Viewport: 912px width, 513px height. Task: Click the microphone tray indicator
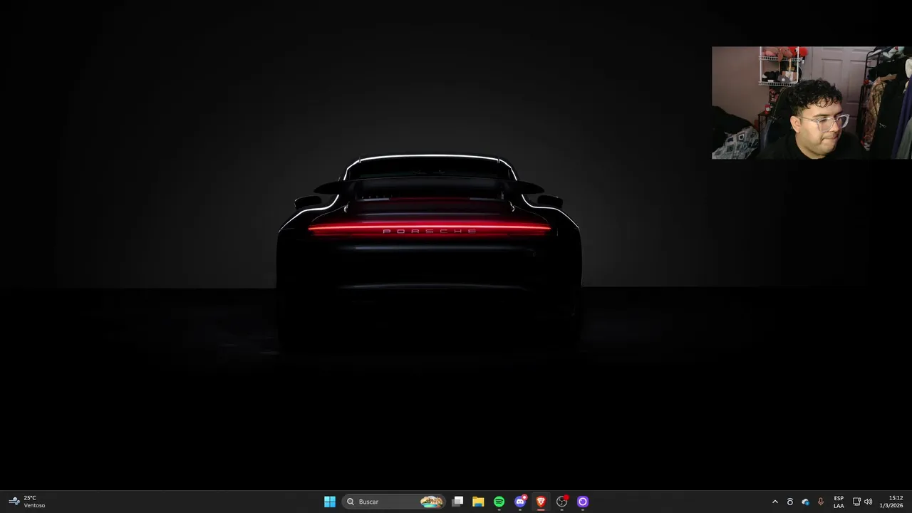point(821,502)
